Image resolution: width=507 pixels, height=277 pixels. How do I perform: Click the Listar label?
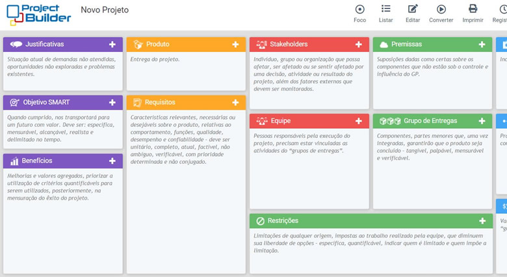385,20
